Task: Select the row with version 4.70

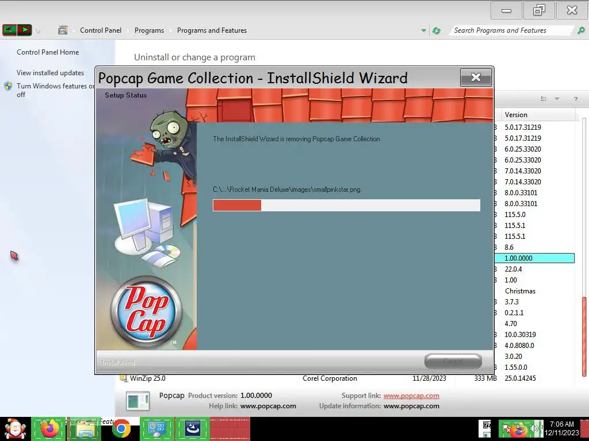Action: pyautogui.click(x=534, y=324)
